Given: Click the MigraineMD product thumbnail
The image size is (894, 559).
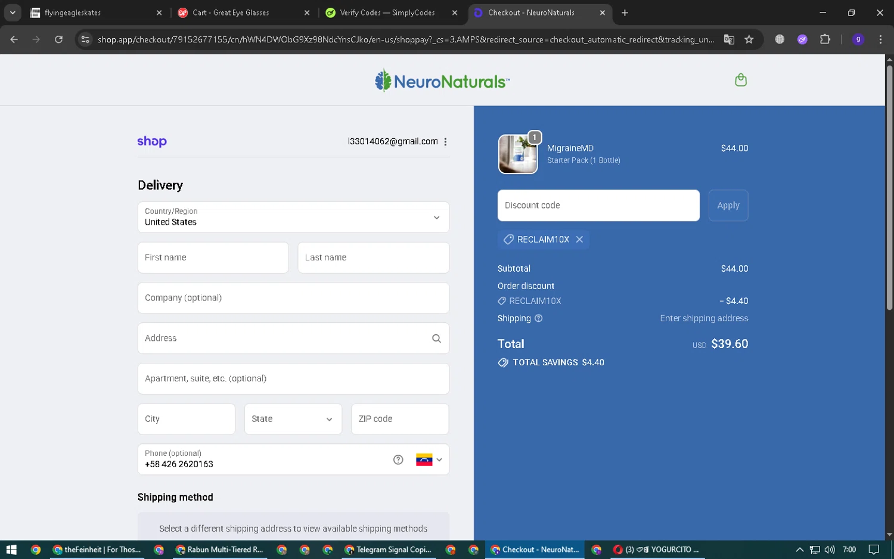Looking at the screenshot, I should pos(518,154).
